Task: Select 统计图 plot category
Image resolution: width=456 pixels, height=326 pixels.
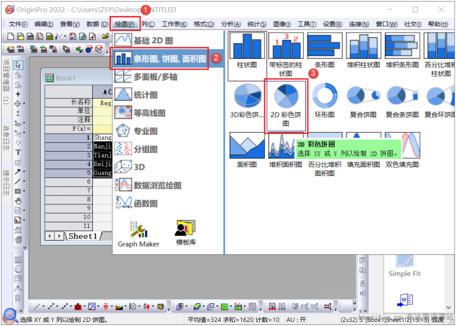Action: point(136,95)
